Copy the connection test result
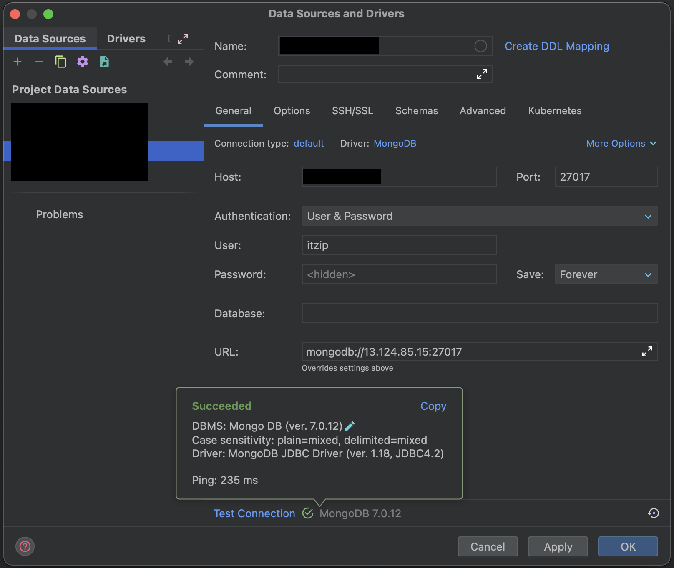The width and height of the screenshot is (674, 568). point(433,406)
